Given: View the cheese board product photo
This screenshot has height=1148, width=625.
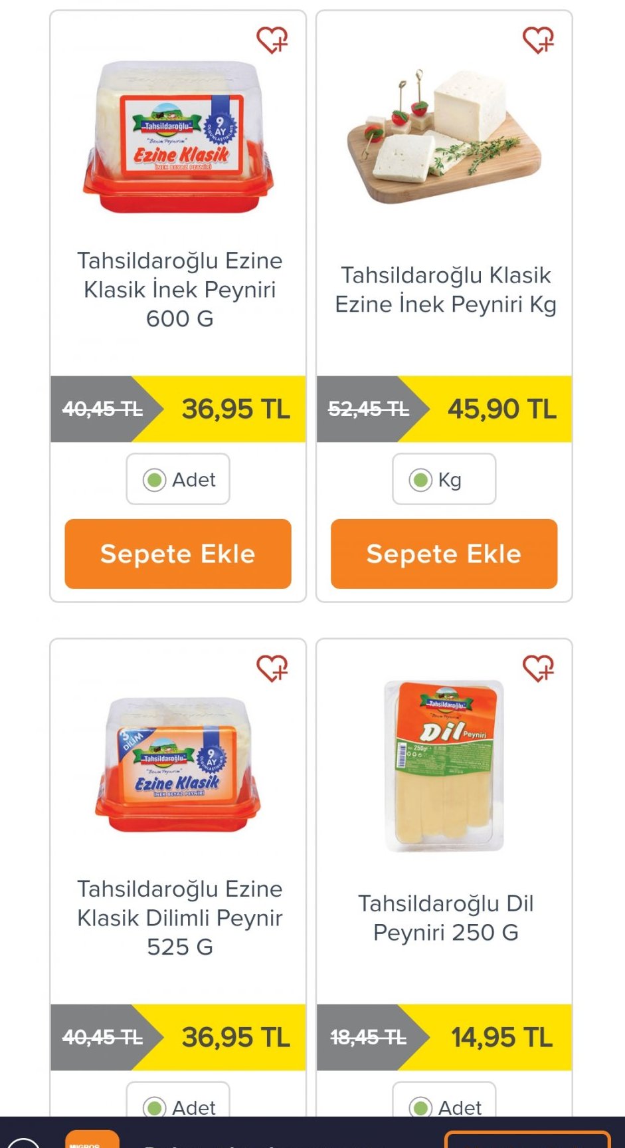Looking at the screenshot, I should pyautogui.click(x=444, y=138).
